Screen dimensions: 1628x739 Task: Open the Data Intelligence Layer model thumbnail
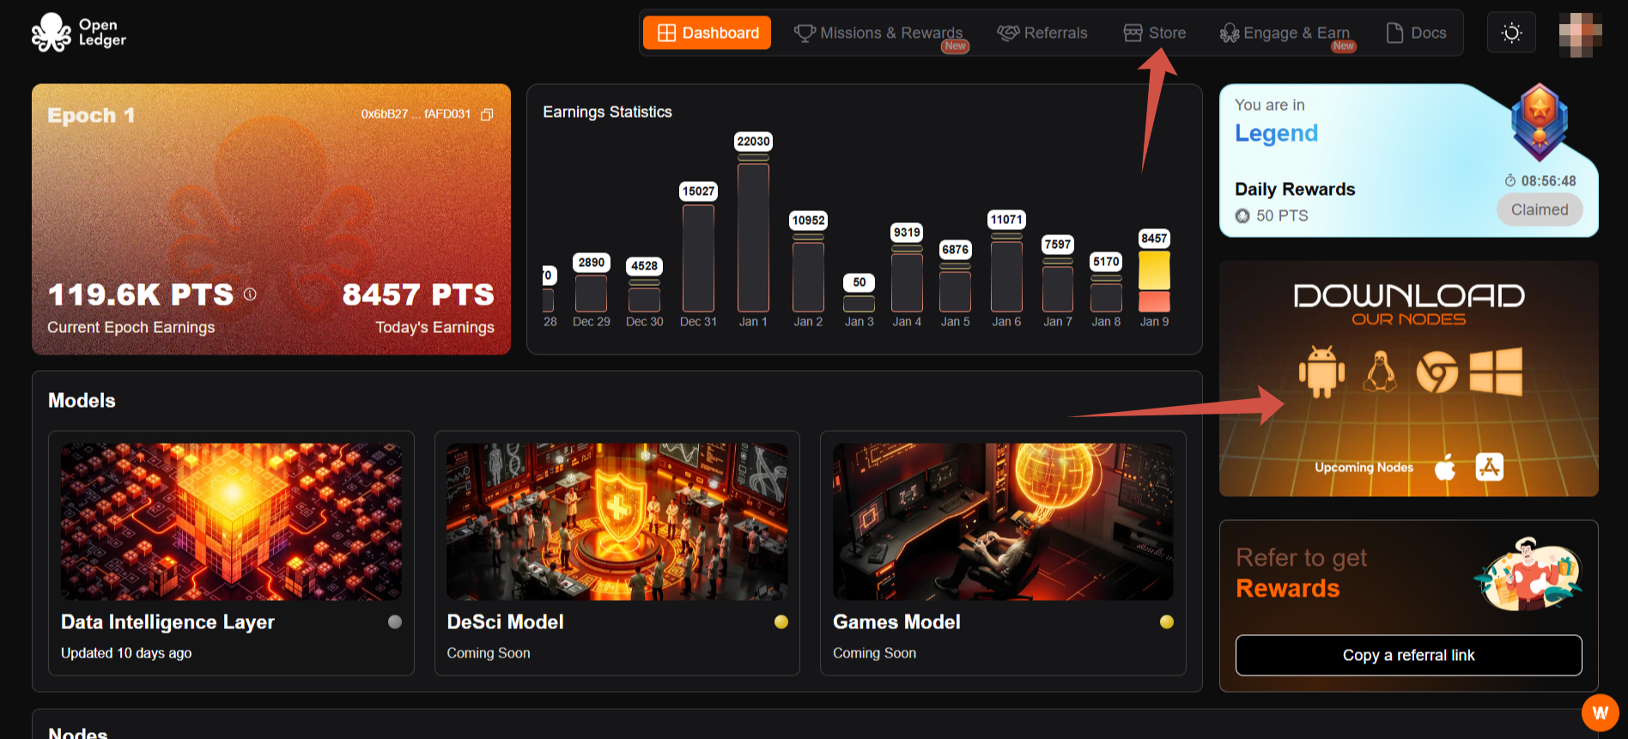[x=231, y=522]
